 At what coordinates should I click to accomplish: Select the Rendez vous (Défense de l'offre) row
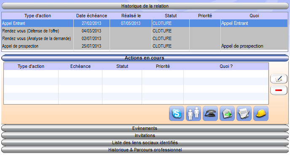145,31
